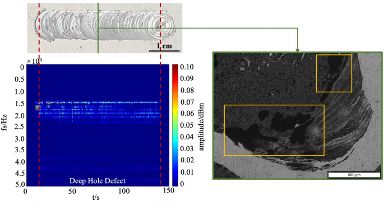This screenshot has width=384, height=206.
Task: Click x-axis tick "100"
Action: point(124,191)
